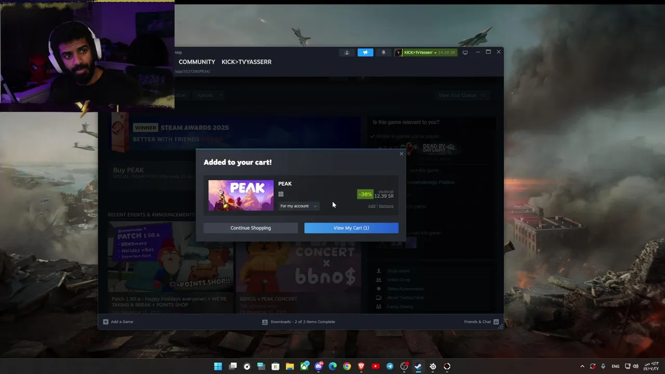Click the -38% discount badge
This screenshot has width=665, height=374.
point(365,194)
